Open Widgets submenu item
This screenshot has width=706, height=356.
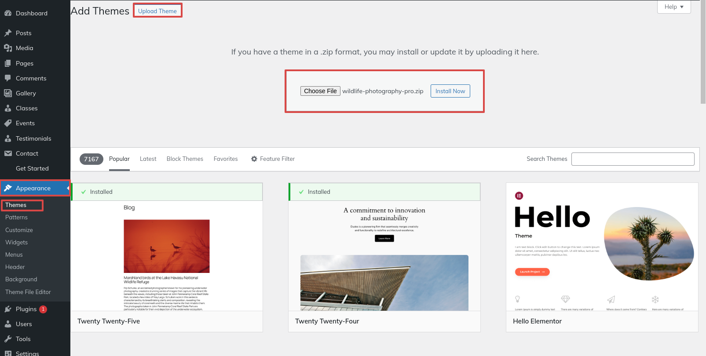point(16,242)
